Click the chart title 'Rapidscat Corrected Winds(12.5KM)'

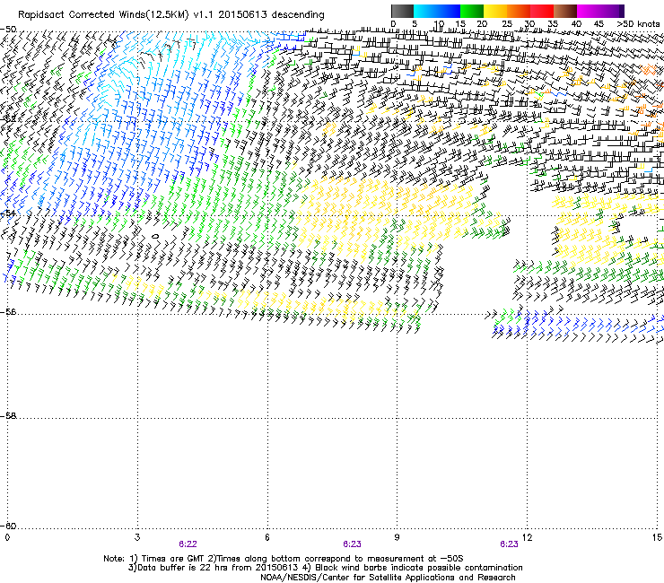(x=103, y=15)
